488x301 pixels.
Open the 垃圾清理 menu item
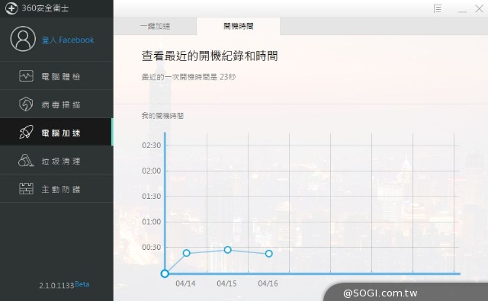point(56,161)
